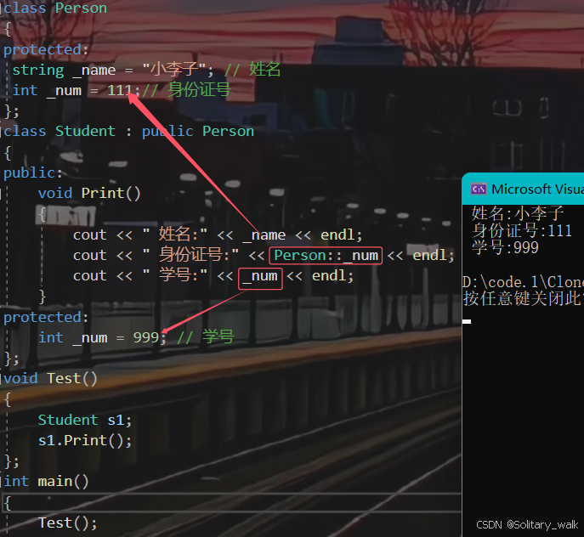Click '_name' in the first cout line

[264, 235]
